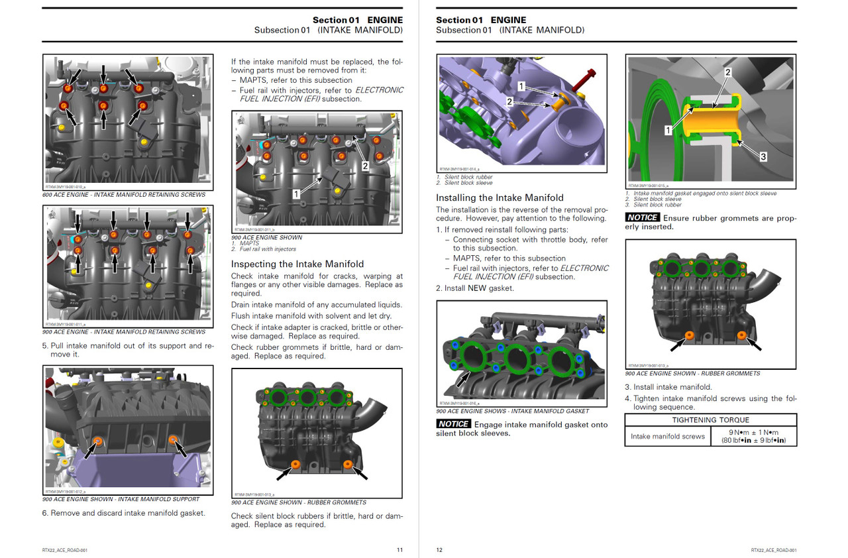This screenshot has height=558, width=848.
Task: Click the gasket cross-section illustration with three callouts
Action: [x=710, y=123]
